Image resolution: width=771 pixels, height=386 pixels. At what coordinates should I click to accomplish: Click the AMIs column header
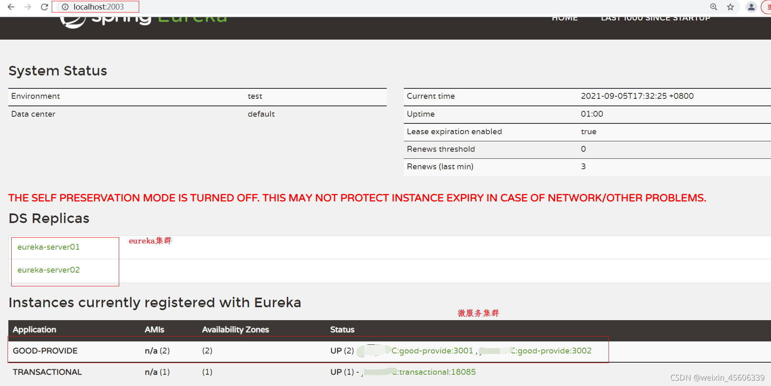(x=154, y=329)
